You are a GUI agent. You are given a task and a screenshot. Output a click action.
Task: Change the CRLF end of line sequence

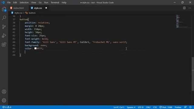[x=148, y=107]
